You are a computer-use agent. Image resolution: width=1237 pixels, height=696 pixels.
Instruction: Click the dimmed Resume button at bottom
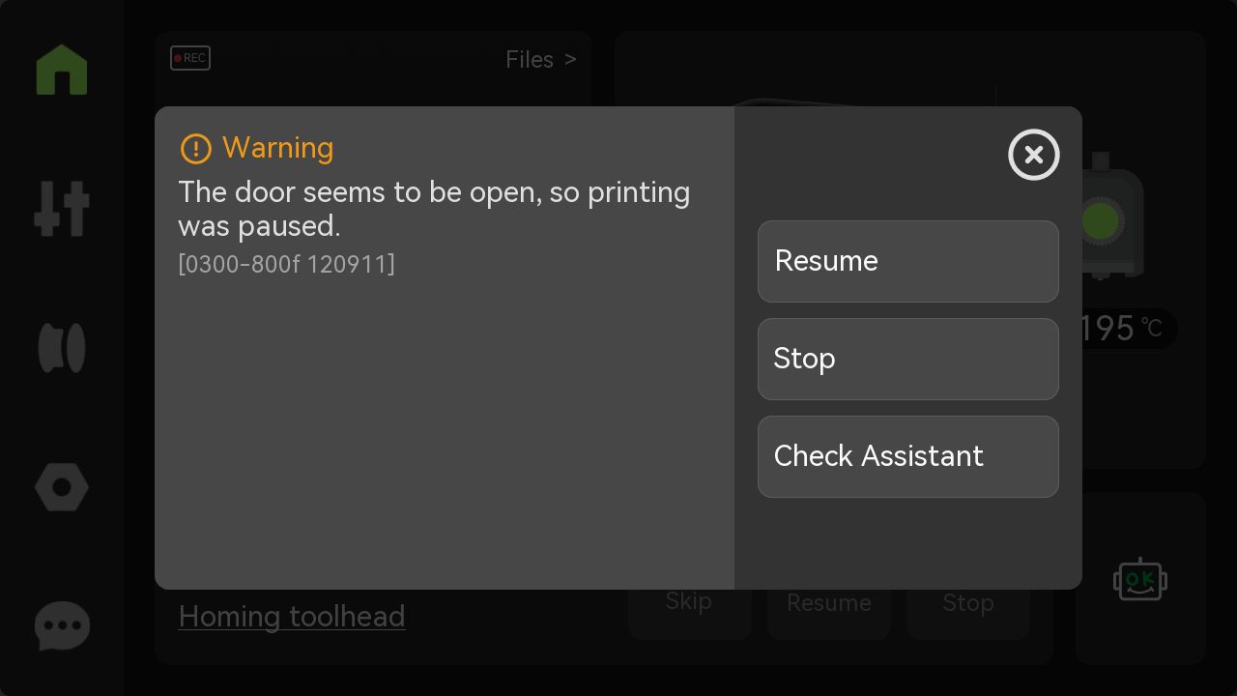coord(829,614)
